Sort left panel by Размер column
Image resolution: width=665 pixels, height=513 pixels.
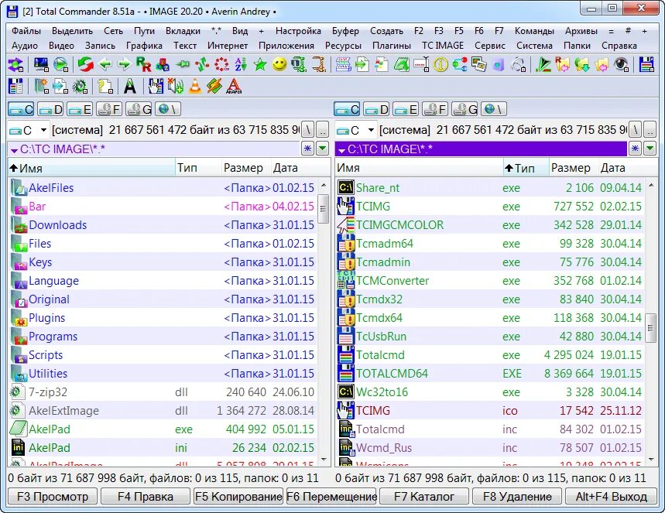coord(245,168)
